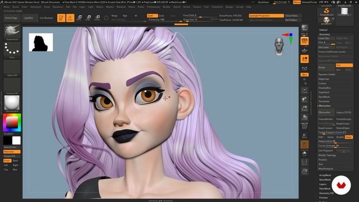Toggle the Floor grid icon
The image size is (359, 202).
(x=305, y=50)
